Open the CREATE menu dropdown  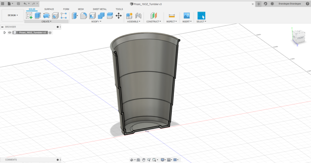(46, 22)
